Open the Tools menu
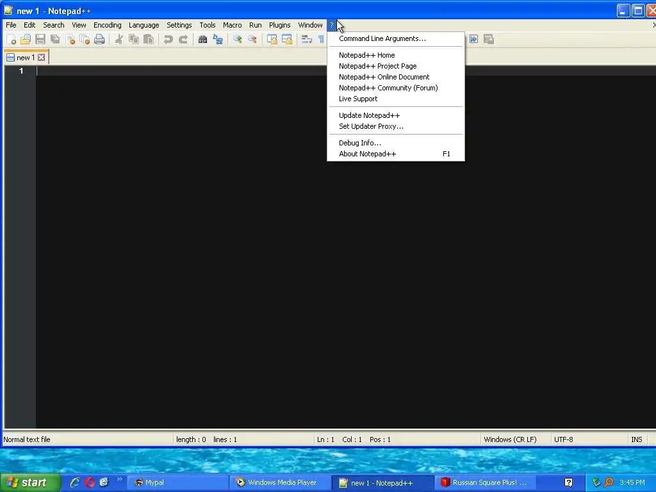The image size is (656, 492). click(x=207, y=25)
